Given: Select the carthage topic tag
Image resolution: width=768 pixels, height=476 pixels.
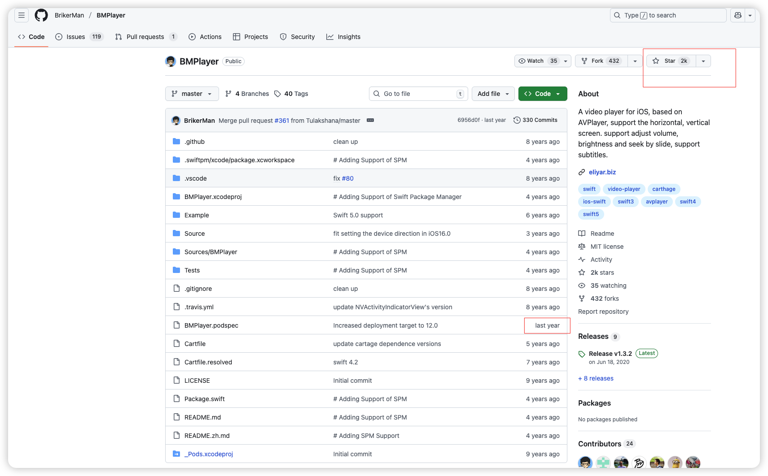Looking at the screenshot, I should coord(664,189).
